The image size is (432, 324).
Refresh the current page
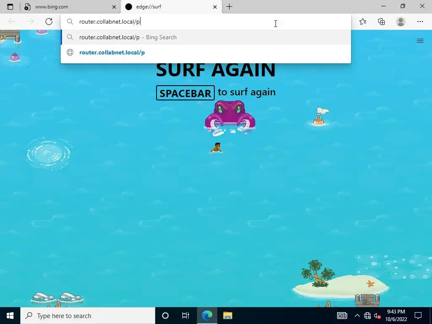(49, 22)
